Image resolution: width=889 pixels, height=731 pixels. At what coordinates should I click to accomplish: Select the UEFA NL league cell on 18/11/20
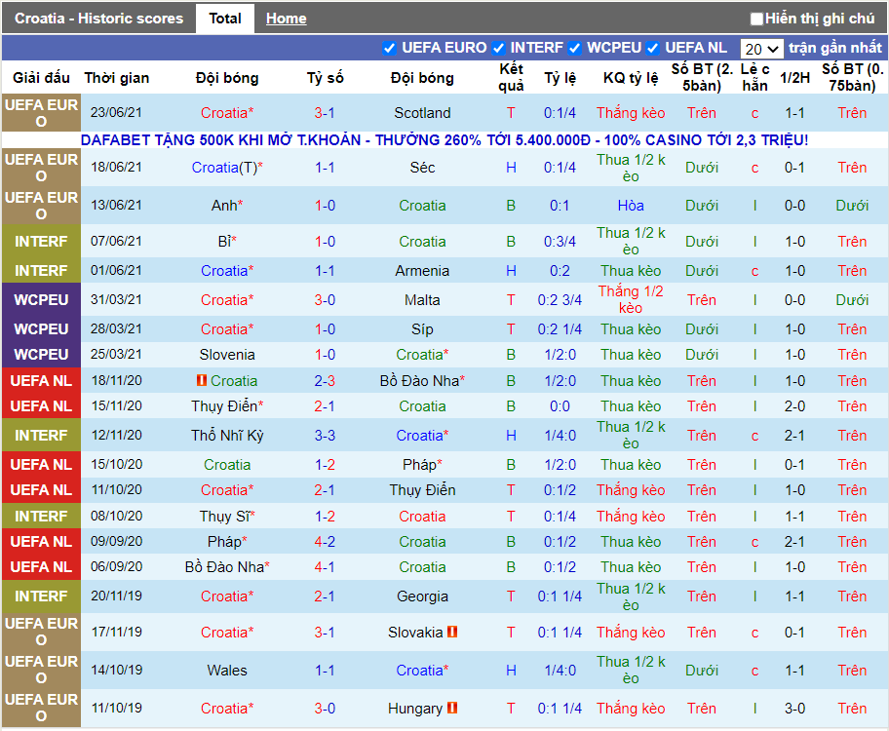tap(41, 381)
